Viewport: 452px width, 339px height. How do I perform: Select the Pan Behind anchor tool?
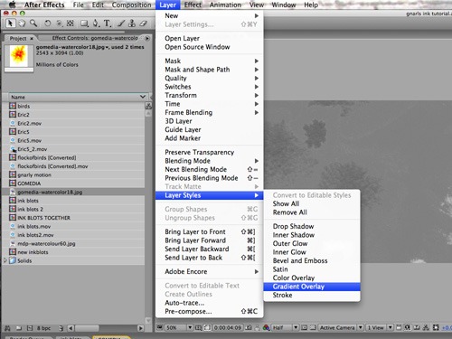(x=71, y=24)
